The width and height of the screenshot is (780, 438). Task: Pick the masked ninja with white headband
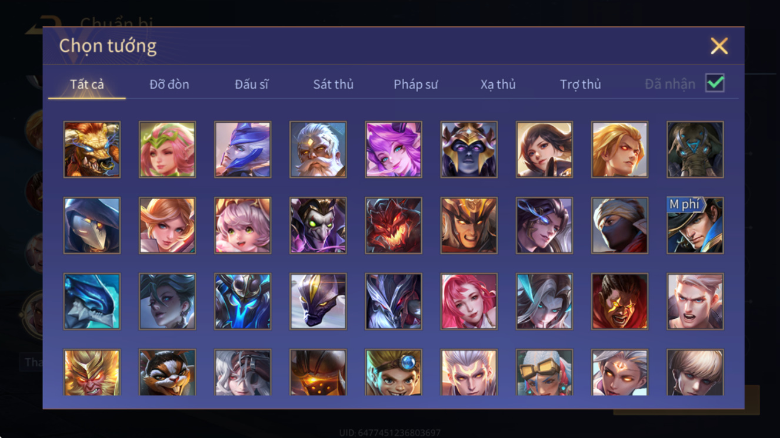620,225
